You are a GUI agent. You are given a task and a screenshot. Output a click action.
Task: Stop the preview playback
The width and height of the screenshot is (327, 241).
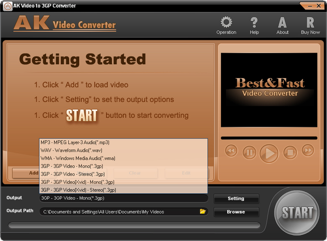coord(290,153)
